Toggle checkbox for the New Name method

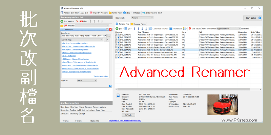pos(107,29)
